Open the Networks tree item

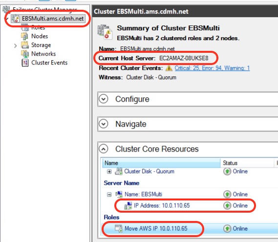coord(43,54)
